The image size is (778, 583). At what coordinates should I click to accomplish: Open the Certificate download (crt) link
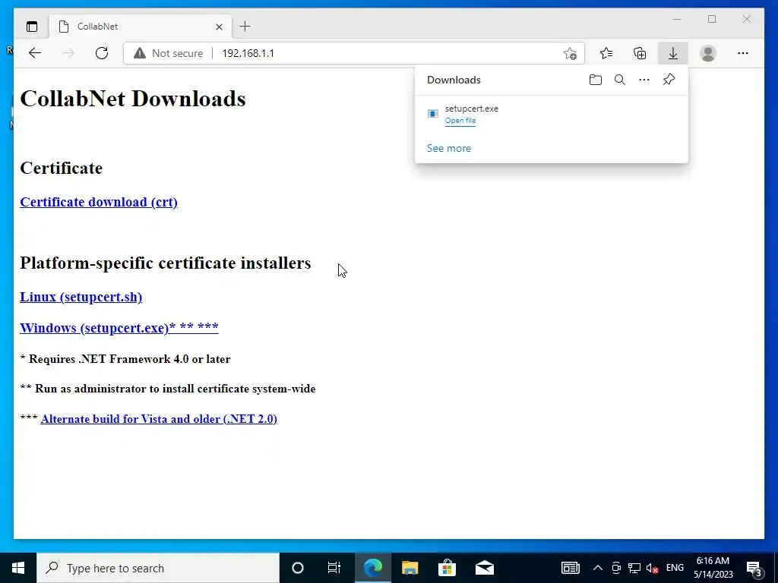coord(99,202)
